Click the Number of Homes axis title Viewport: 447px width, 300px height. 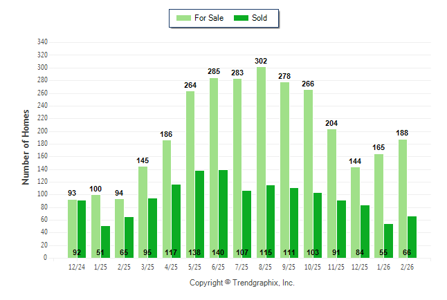coord(26,147)
